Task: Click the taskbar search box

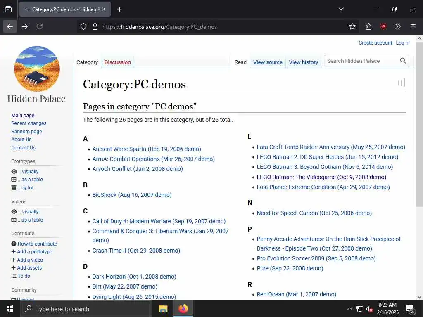Action: [86, 309]
